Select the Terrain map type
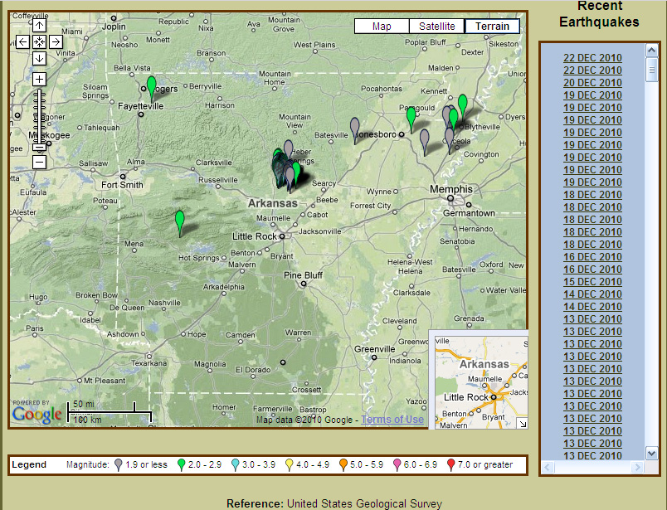Screen dimensions: 667x510 click(x=492, y=27)
